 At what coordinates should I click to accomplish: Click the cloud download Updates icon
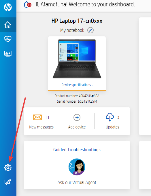[x=110, y=117]
